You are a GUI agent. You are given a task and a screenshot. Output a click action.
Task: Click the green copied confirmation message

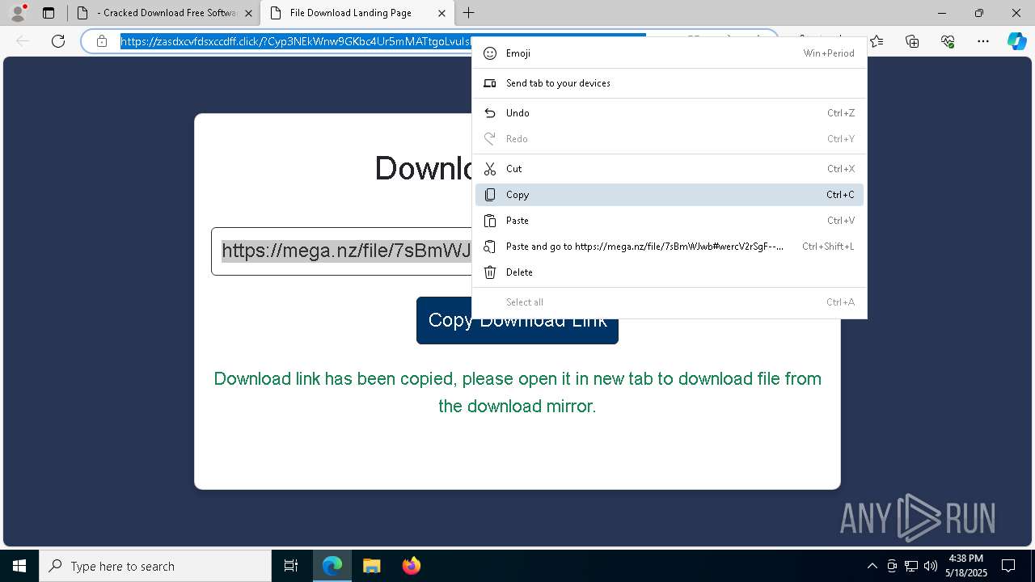click(517, 392)
